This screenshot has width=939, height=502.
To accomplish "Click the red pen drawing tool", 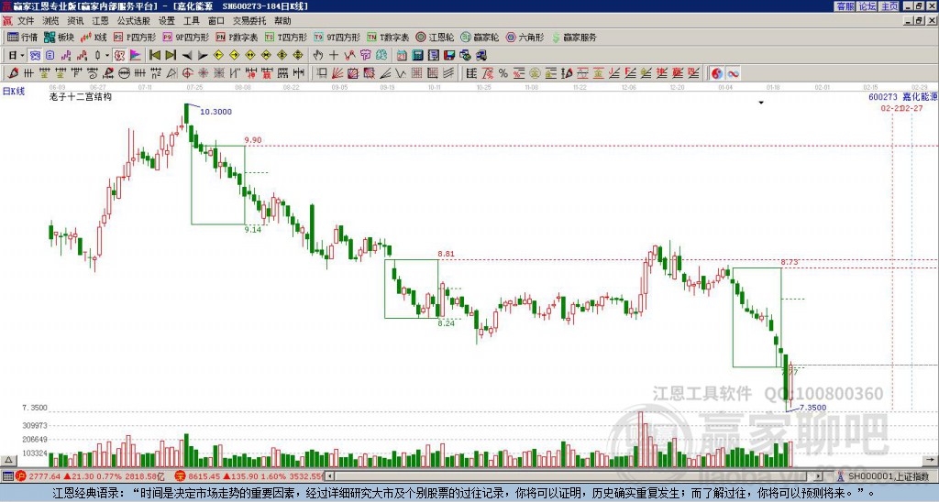I will click(x=13, y=73).
